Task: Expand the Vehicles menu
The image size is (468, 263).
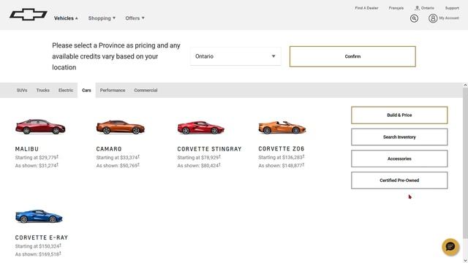Action: coord(66,18)
